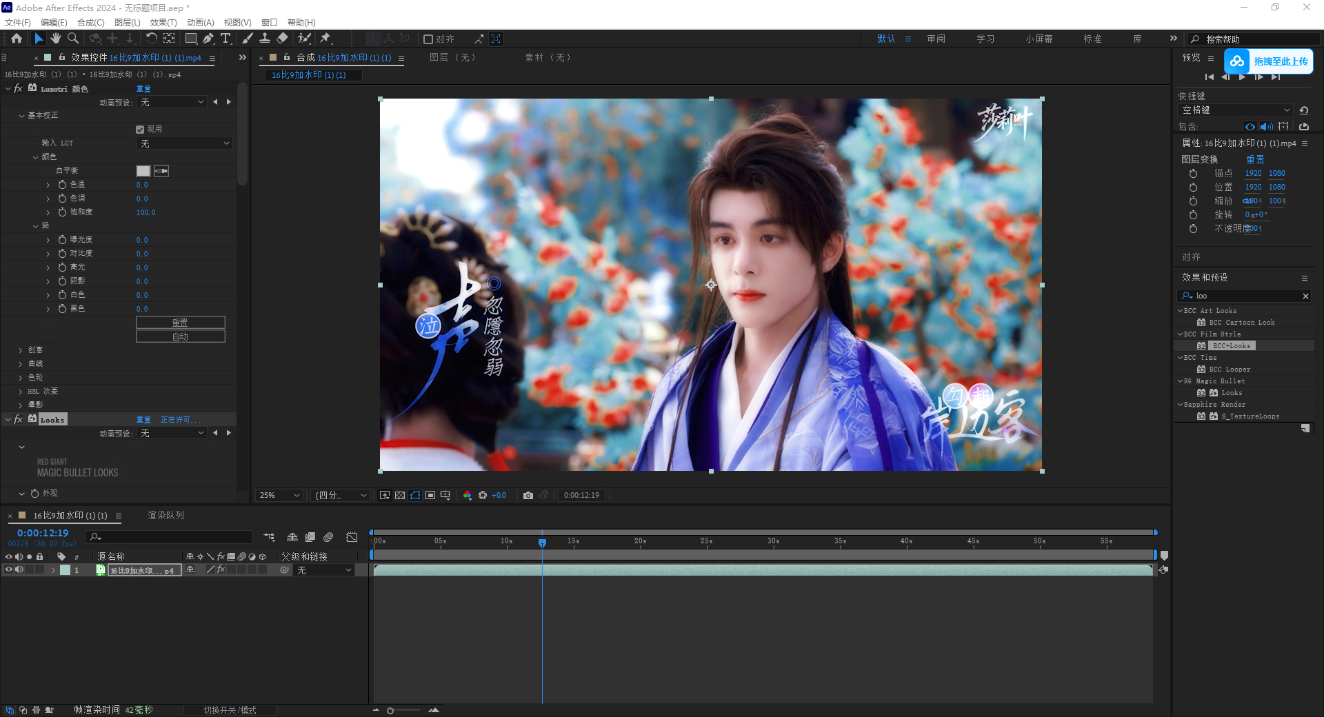Enable the 对齐 snapping checkbox
Image resolution: width=1324 pixels, height=717 pixels.
pos(428,39)
